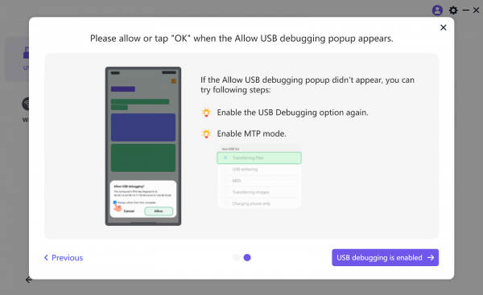Confirm with USB debugging is enabled button
This screenshot has width=483, height=295.
385,257
